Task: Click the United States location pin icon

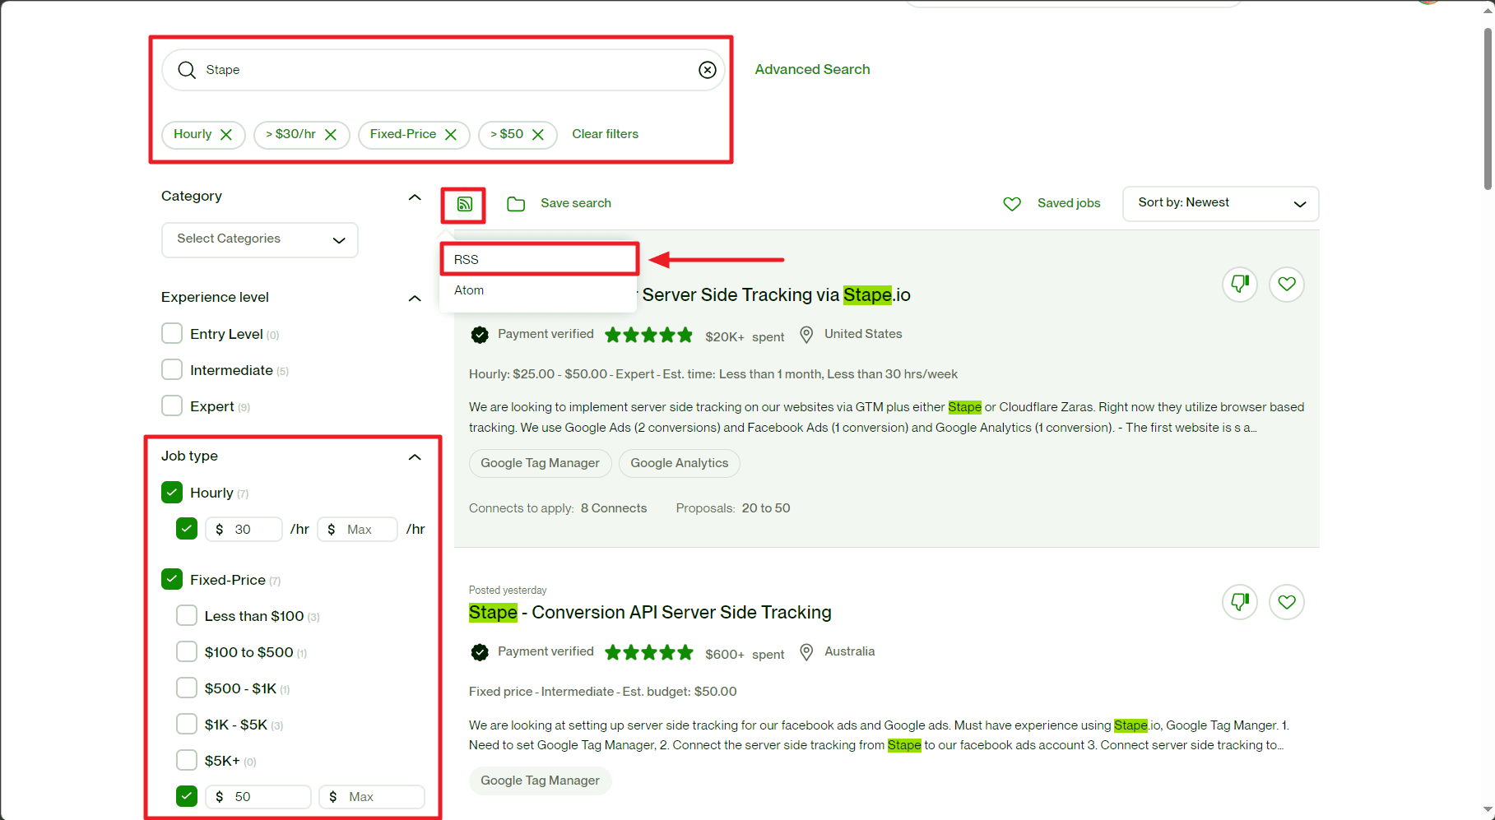Action: click(807, 335)
